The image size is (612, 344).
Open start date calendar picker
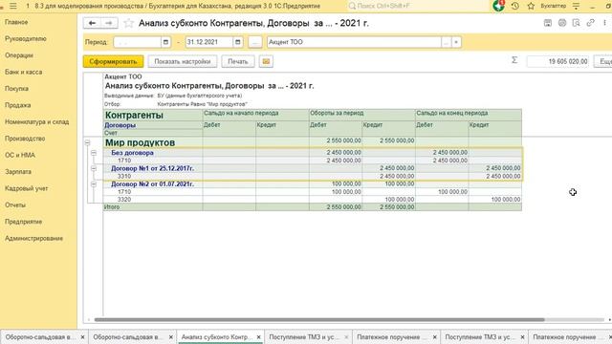click(165, 42)
